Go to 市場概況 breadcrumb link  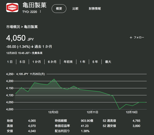[13, 27]
